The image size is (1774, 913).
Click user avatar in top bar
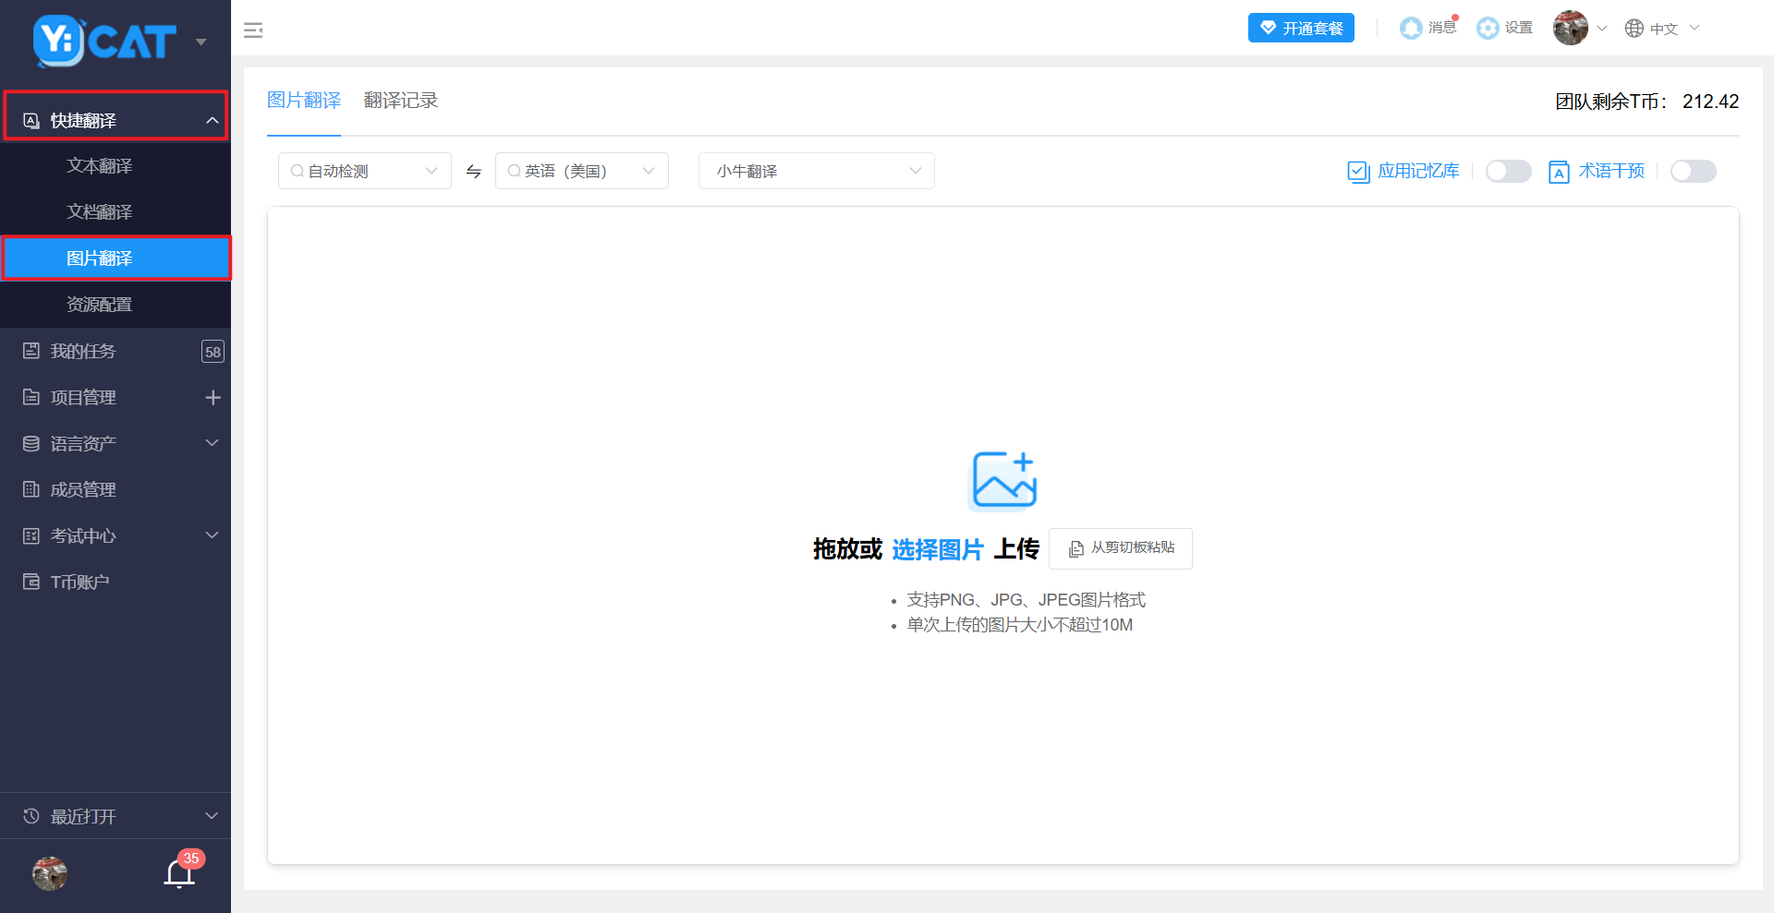click(x=1570, y=29)
